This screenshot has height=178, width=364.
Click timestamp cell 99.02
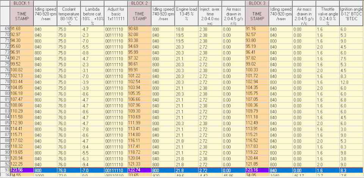(257, 64)
